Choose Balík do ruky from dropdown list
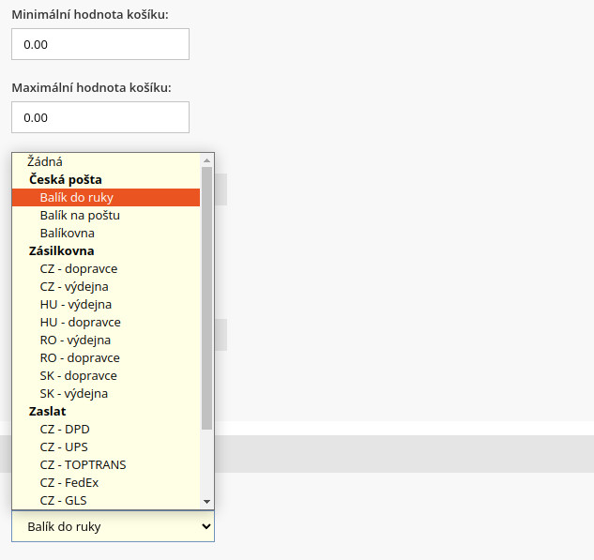This screenshot has height=560, width=594. point(77,197)
